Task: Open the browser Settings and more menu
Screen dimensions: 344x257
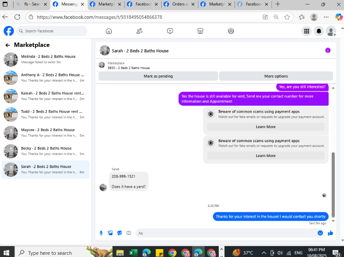Action: pyautogui.click(x=326, y=17)
